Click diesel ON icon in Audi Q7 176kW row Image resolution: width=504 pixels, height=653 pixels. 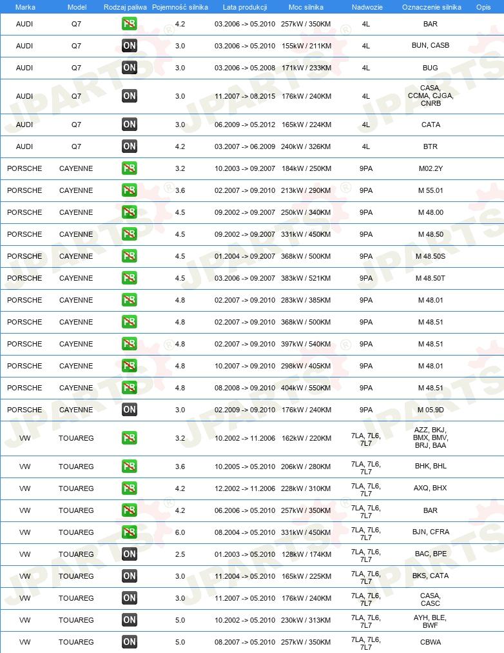click(x=130, y=95)
